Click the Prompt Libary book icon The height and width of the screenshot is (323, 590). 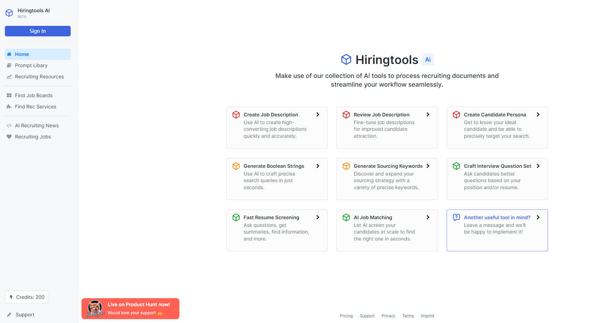tap(9, 65)
